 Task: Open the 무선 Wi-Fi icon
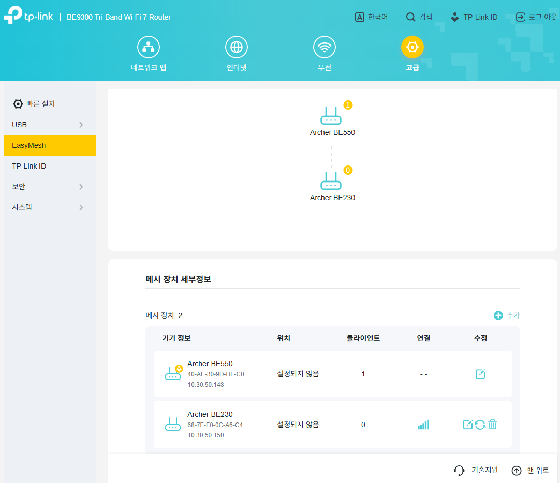(325, 47)
